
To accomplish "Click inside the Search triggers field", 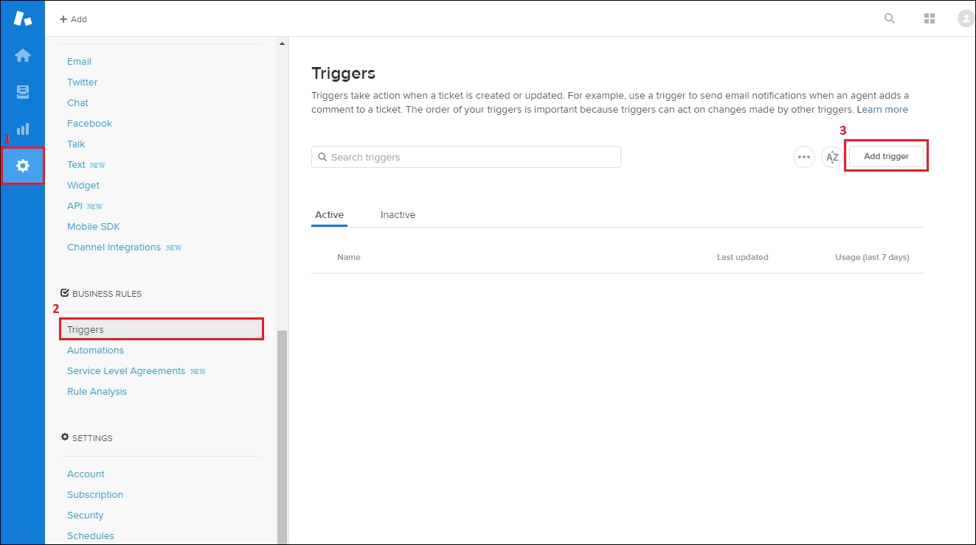I will coord(465,157).
